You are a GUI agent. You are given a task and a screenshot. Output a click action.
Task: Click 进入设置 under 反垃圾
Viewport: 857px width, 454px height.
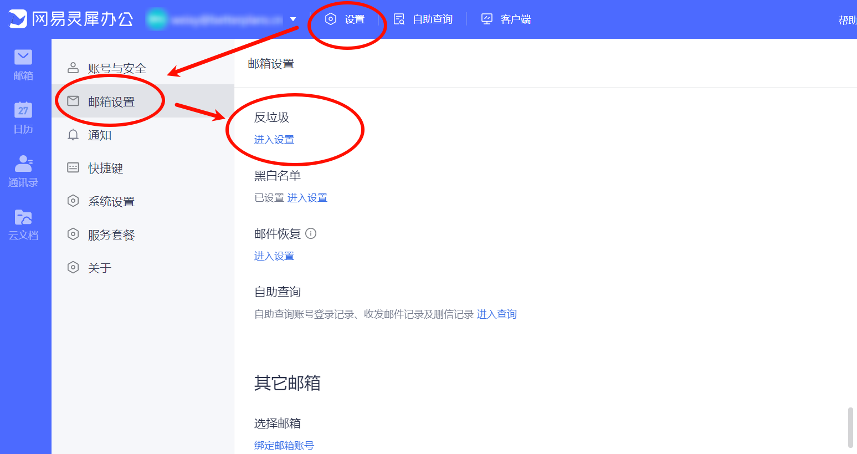point(274,140)
